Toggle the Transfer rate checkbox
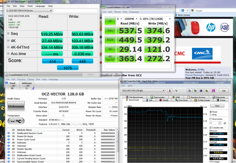 (211, 127)
